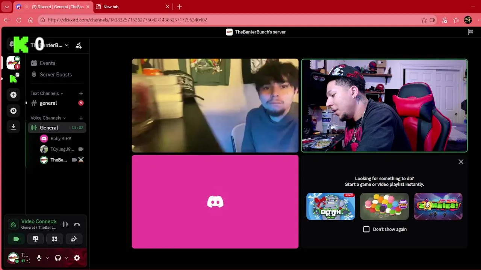481x270 pixels.
Task: Open browser favorites star-list icon
Action: [x=456, y=20]
